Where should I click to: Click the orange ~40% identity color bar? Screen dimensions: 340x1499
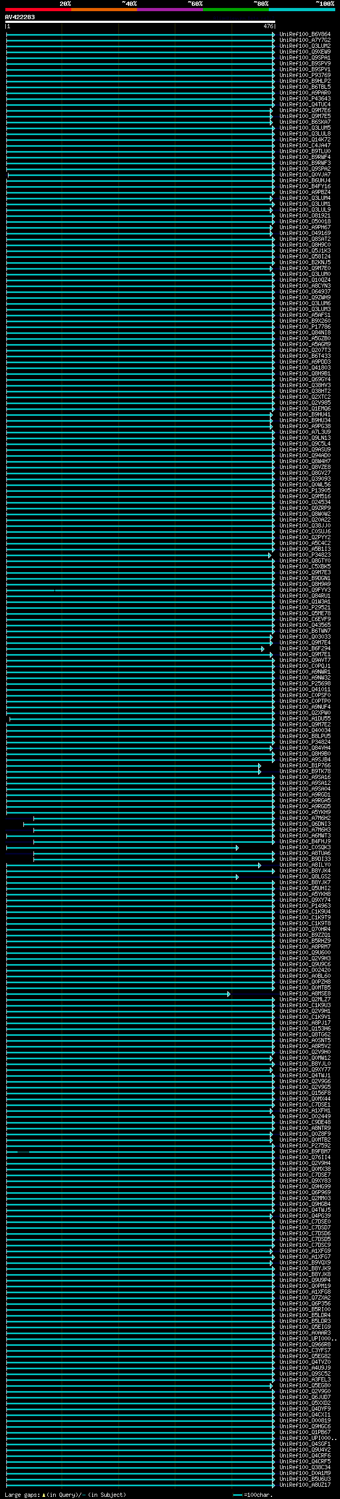tap(104, 10)
